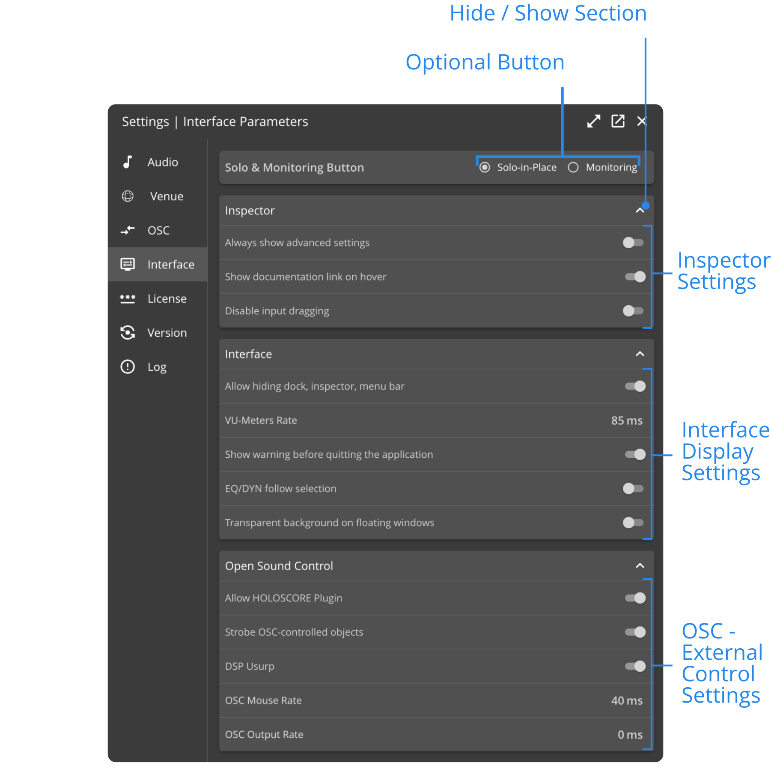Click the OSC arrows icon in sidebar
The height and width of the screenshot is (766, 771).
128,230
